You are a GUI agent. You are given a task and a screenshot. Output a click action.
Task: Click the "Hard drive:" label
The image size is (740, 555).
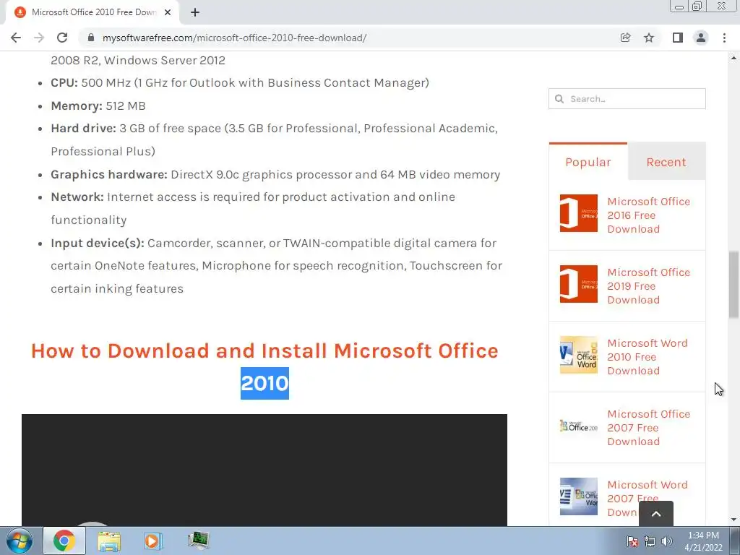coord(84,129)
